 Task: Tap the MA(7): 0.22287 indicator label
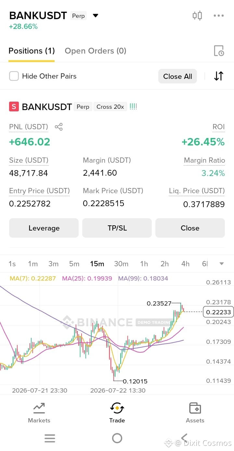[x=33, y=278]
